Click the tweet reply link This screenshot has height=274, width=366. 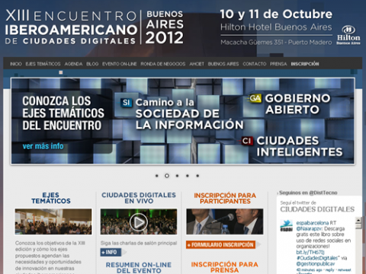(x=330, y=270)
